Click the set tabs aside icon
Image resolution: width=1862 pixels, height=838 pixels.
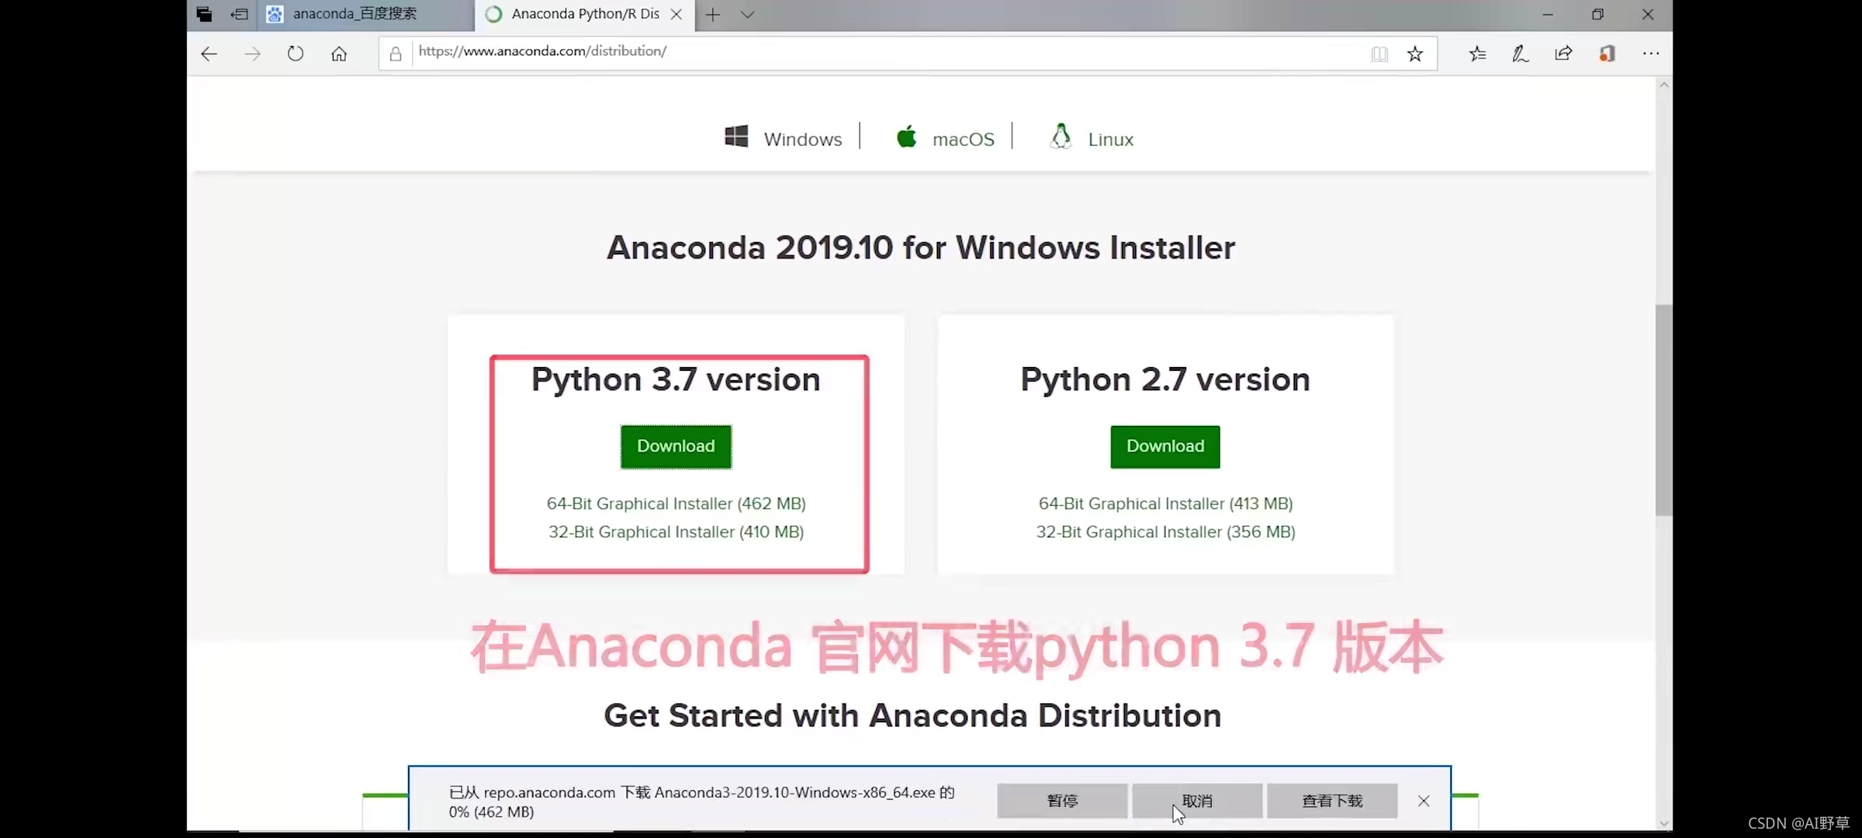[x=240, y=14]
